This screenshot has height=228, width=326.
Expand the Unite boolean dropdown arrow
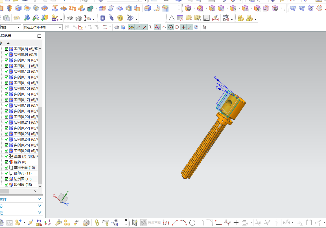(x=96, y=8)
